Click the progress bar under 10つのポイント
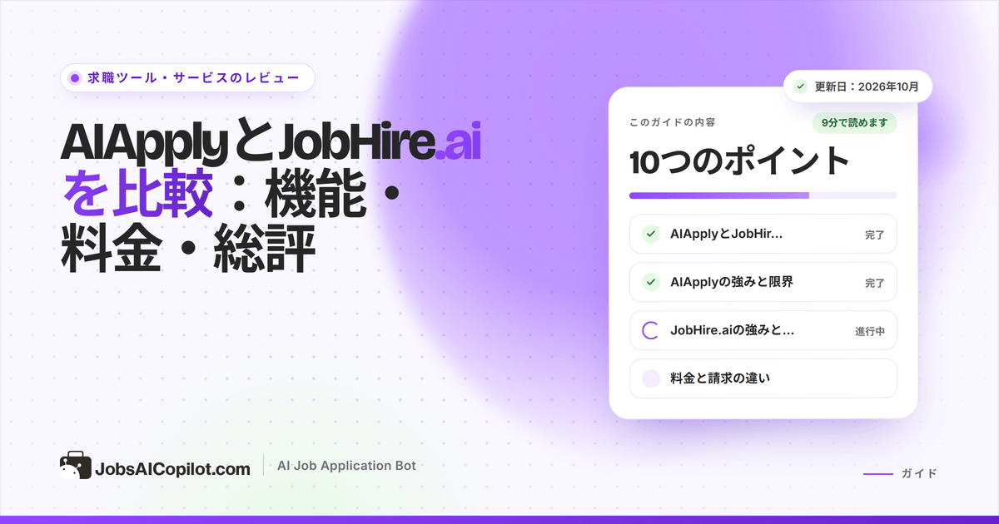This screenshot has height=524, width=999. (x=763, y=195)
